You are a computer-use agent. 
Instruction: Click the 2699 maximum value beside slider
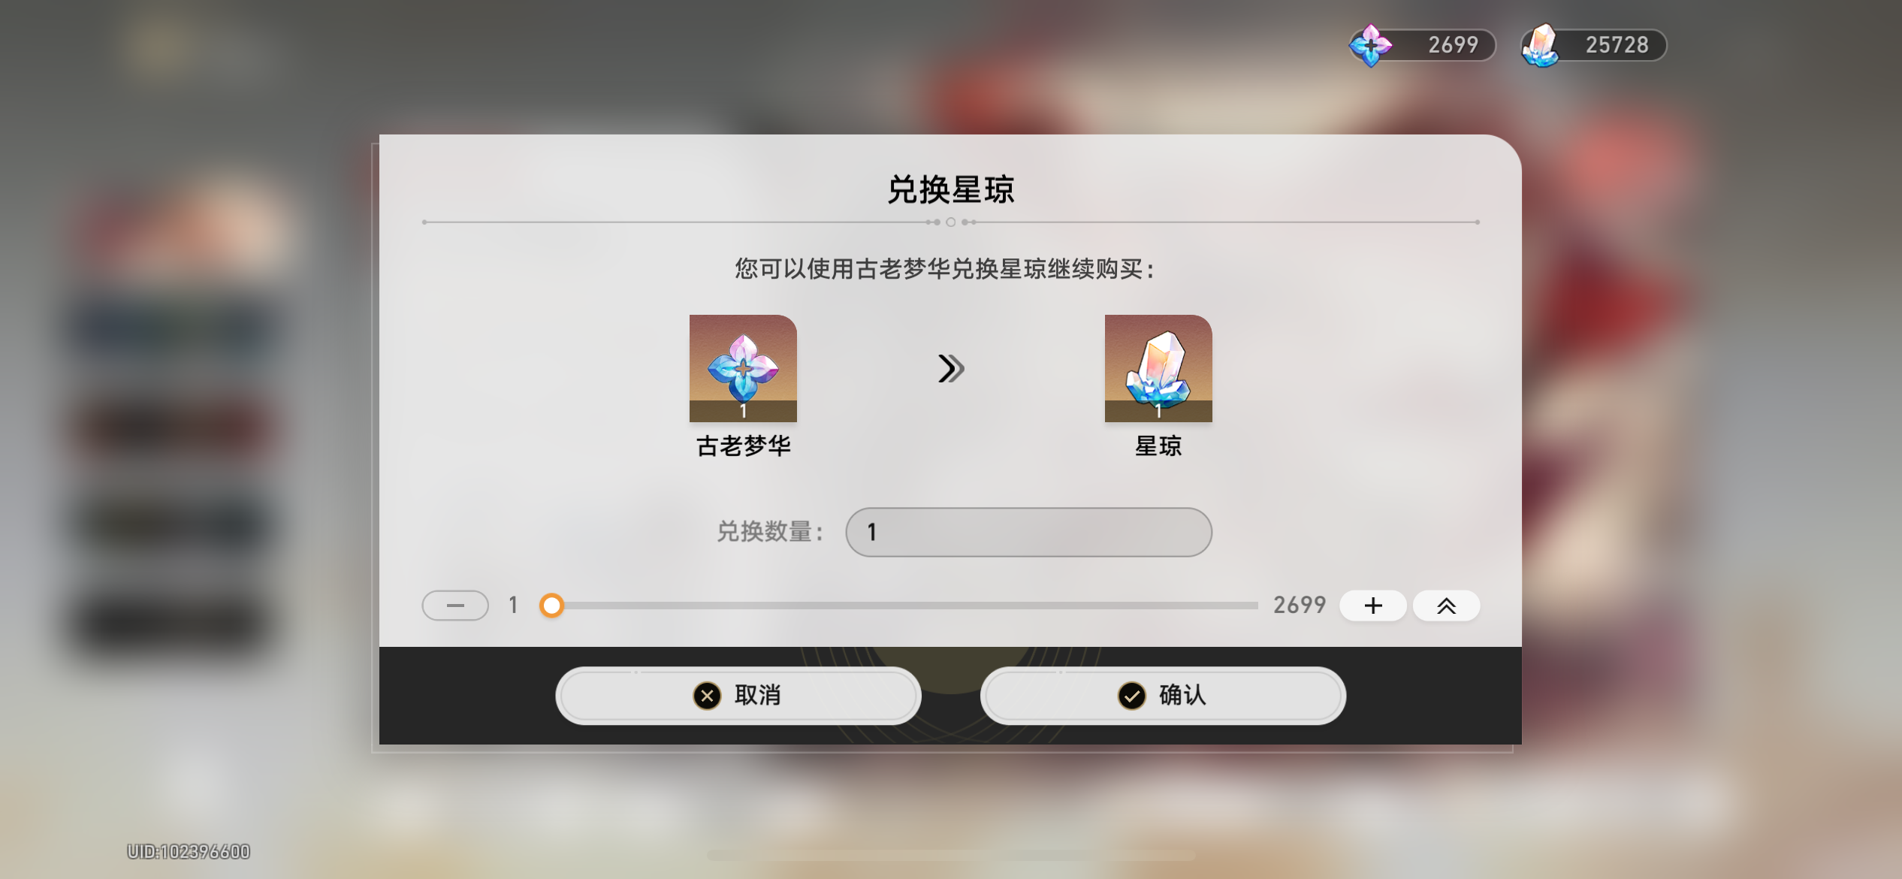(x=1300, y=606)
